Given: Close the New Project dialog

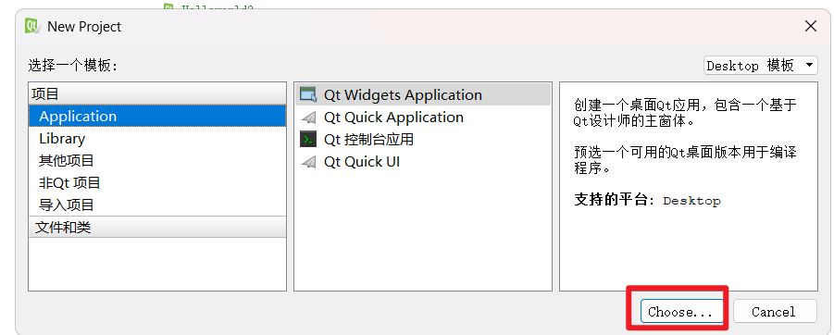Looking at the screenshot, I should click(810, 26).
